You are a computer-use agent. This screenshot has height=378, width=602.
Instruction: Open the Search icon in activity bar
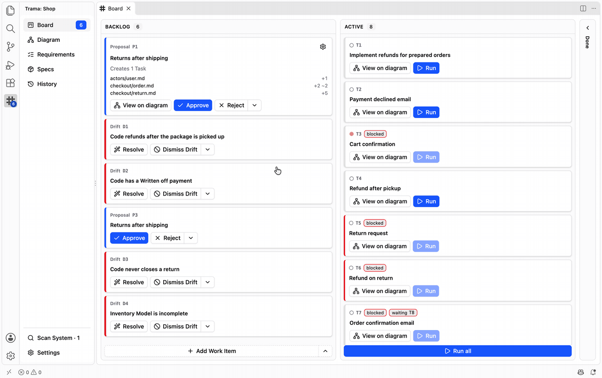(x=10, y=29)
